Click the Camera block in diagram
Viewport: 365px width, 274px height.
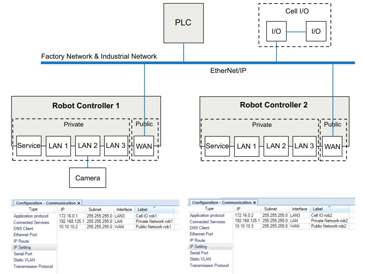(x=88, y=178)
